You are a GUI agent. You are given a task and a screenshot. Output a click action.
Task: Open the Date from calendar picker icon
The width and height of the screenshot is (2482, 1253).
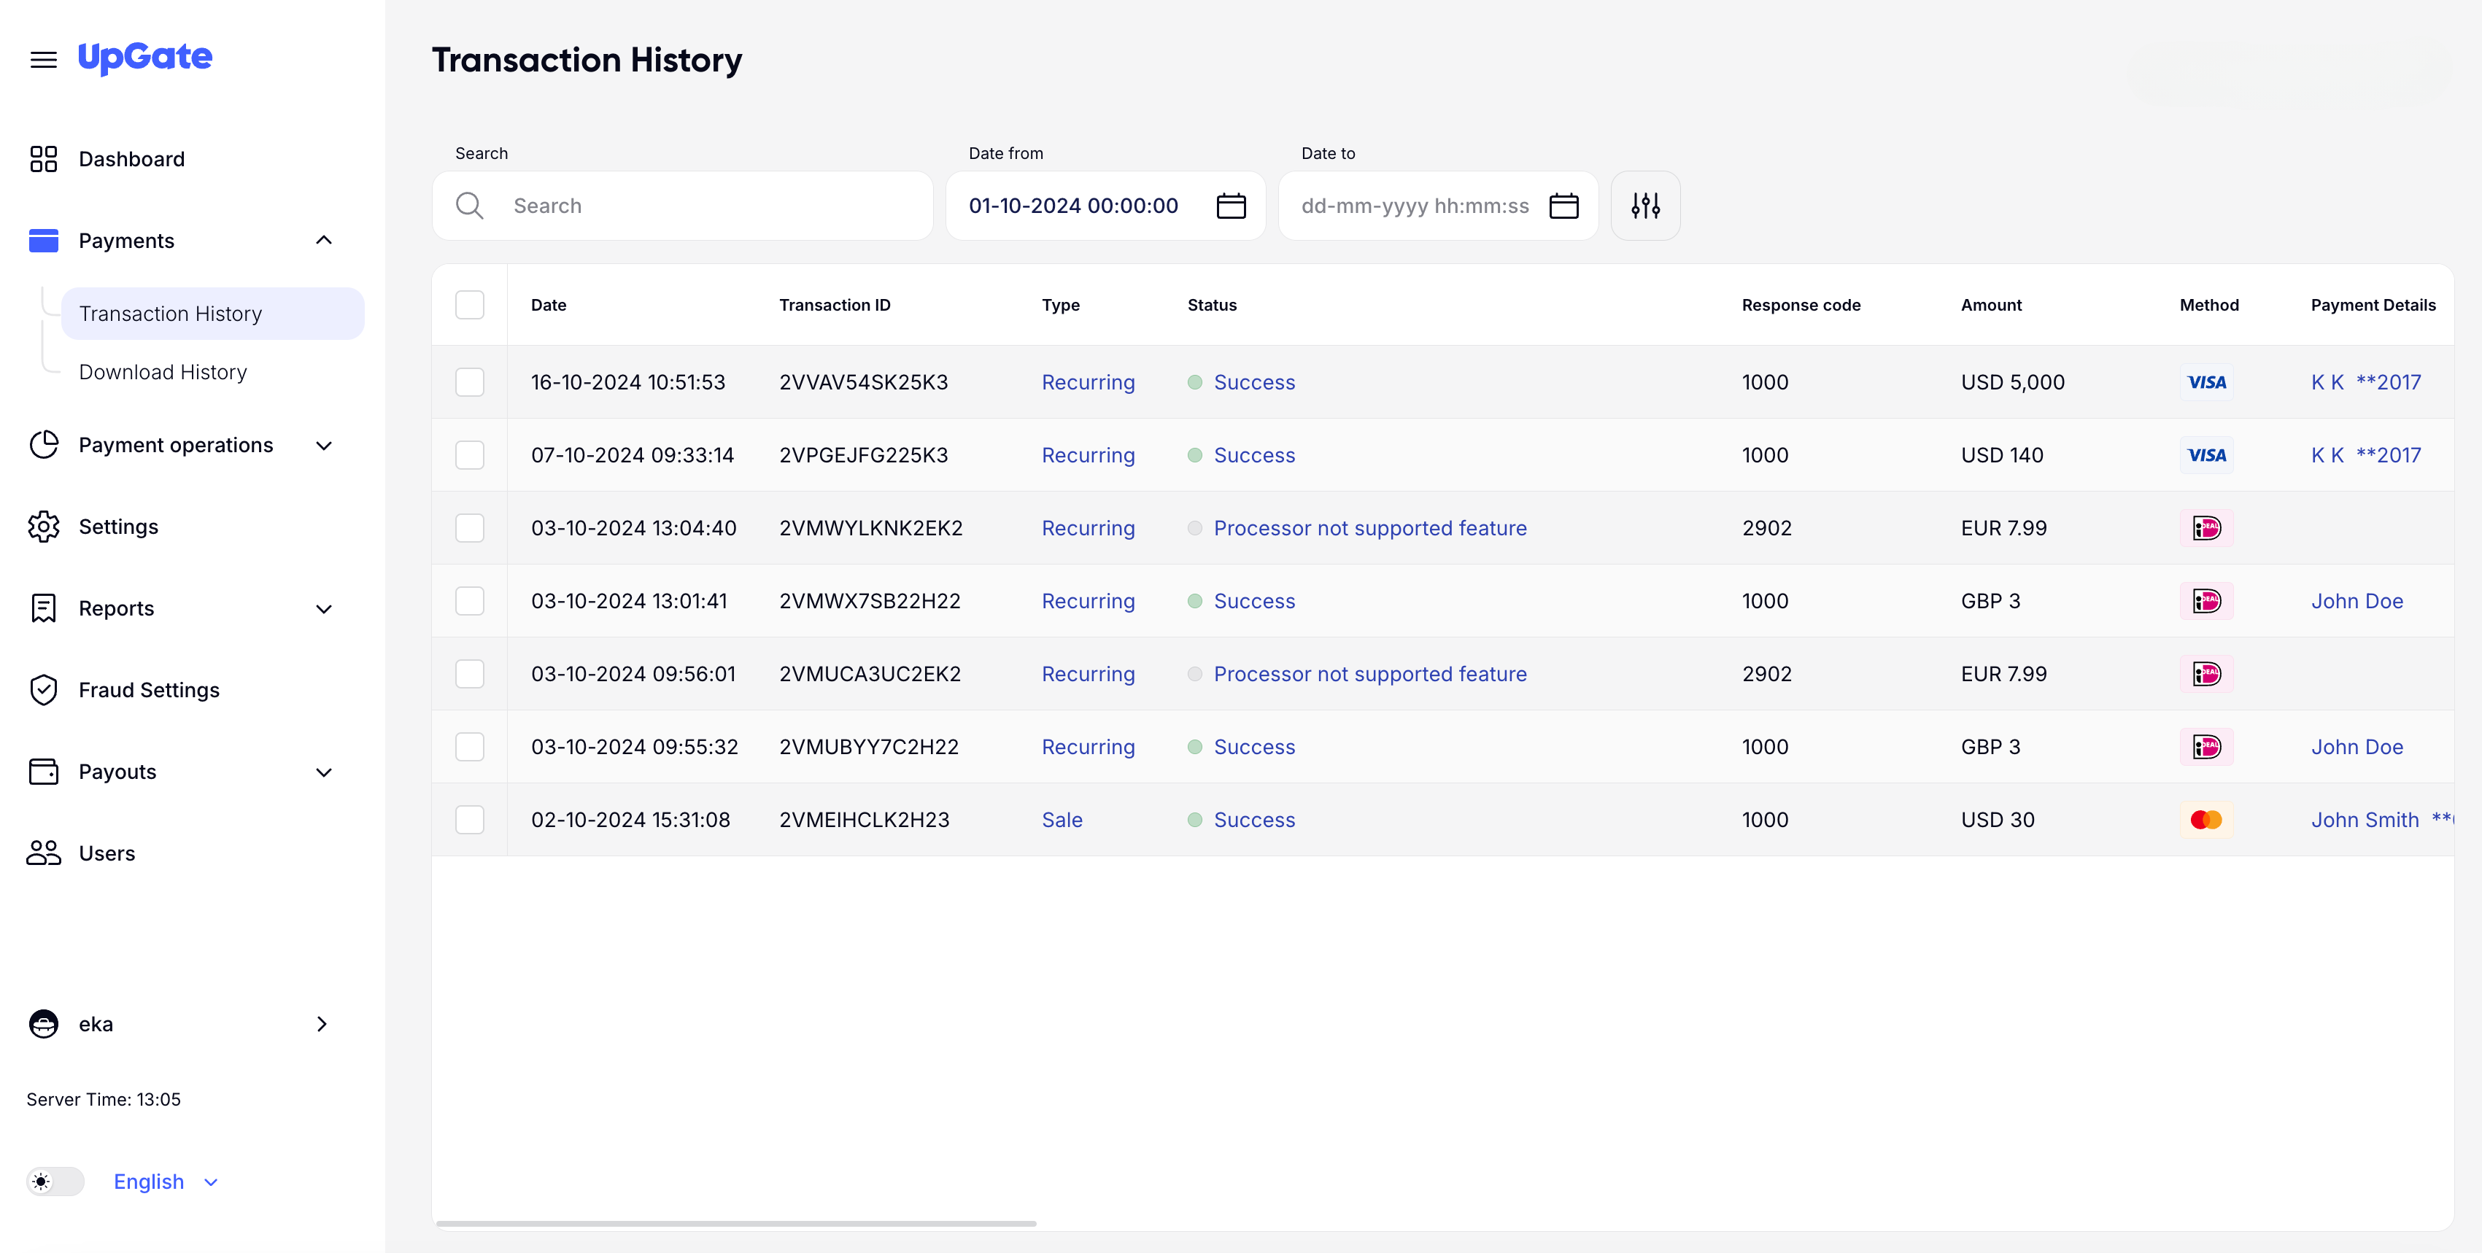point(1230,205)
